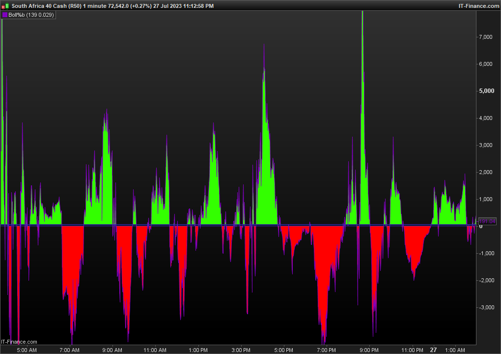Click the purple Boll%b color swatch
This screenshot has width=501, height=354.
[x=5, y=15]
